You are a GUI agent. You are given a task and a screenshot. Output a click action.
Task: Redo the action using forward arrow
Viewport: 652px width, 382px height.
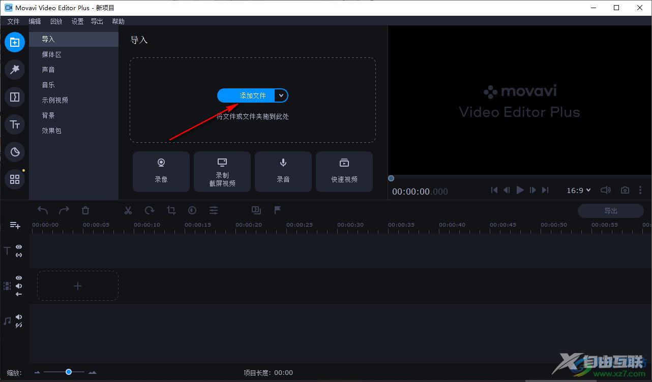64,210
